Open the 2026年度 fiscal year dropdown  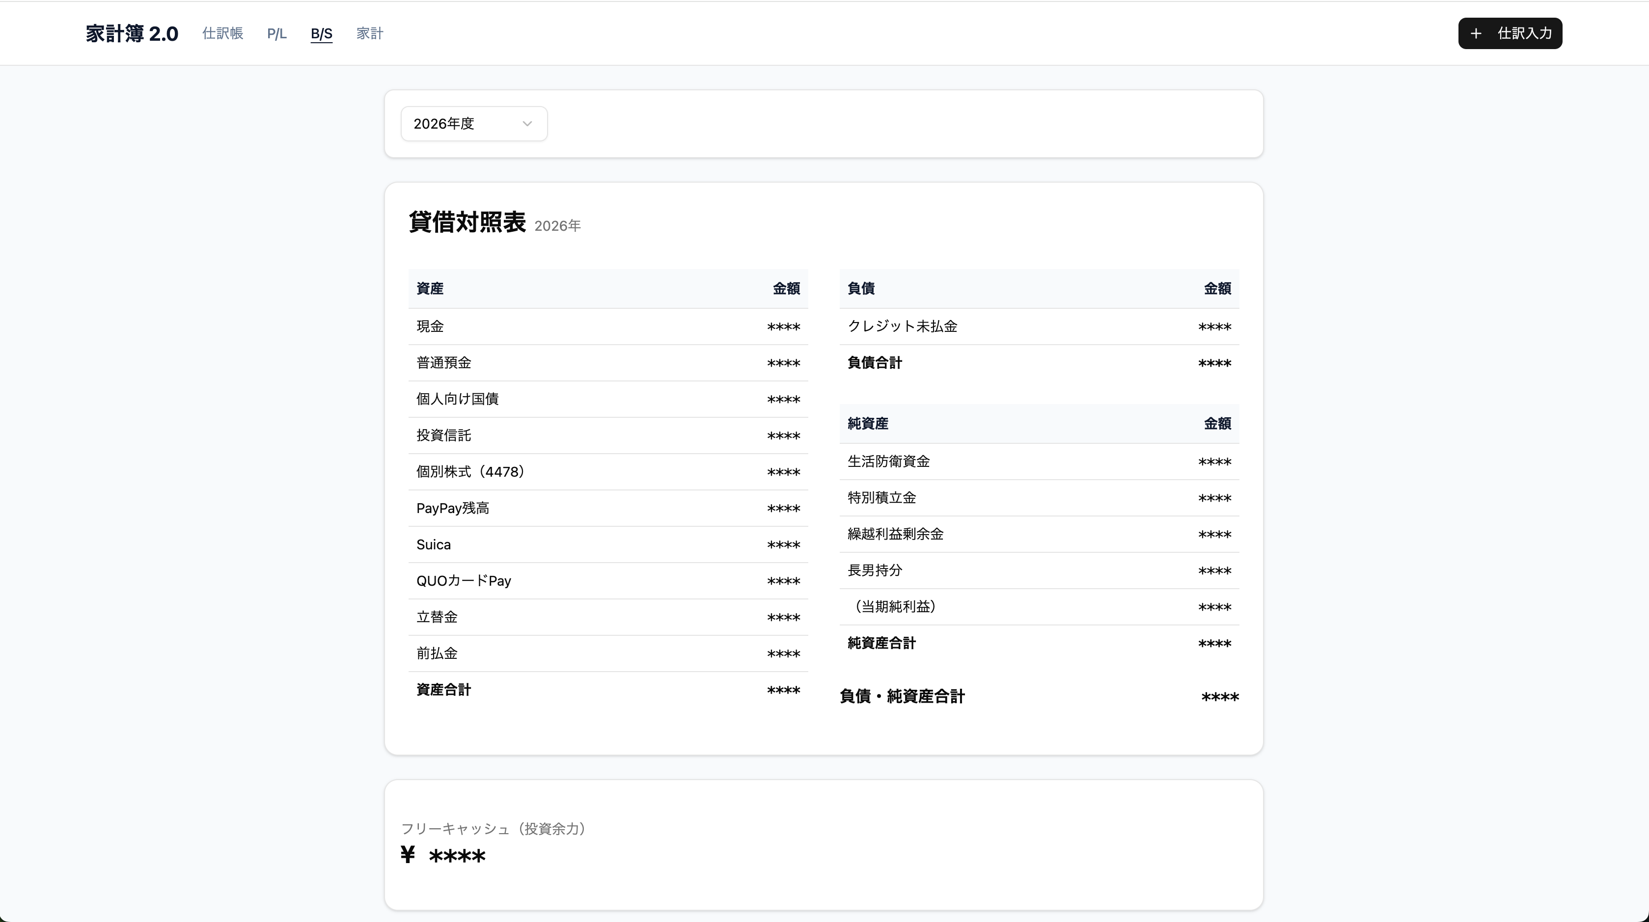[473, 124]
